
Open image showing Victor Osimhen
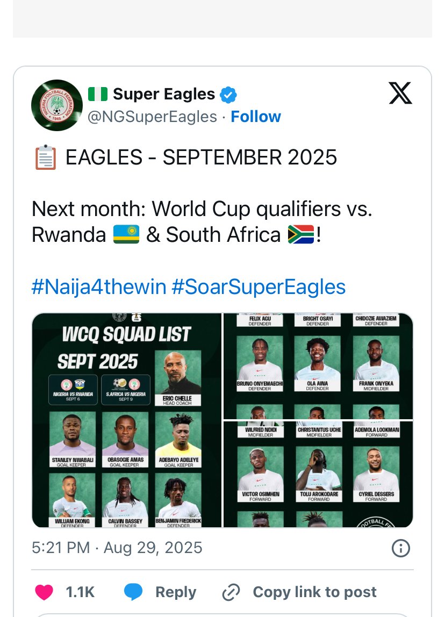point(318,475)
